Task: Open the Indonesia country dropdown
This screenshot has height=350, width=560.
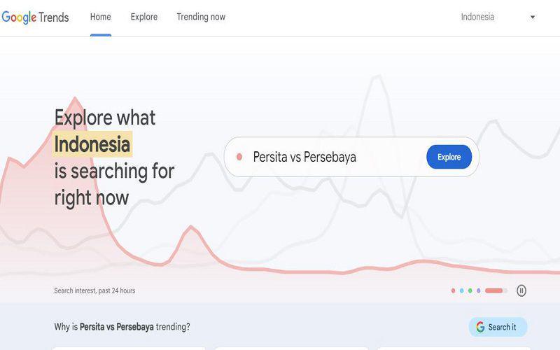Action: coord(498,17)
